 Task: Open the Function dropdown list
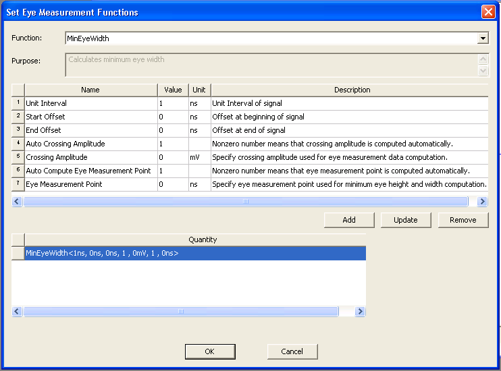click(483, 38)
